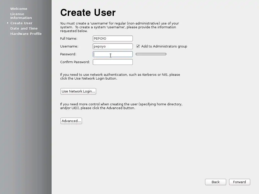This screenshot has width=259, height=194.
Task: Click the text about specifying home directory
Action: coord(121,106)
